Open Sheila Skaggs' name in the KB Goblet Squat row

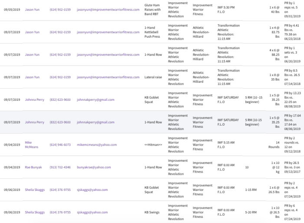click(x=35, y=190)
